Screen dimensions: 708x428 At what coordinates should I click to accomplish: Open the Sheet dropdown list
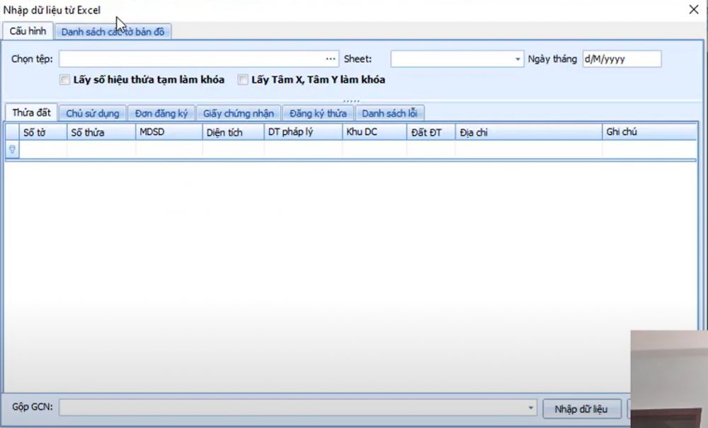[x=517, y=59]
